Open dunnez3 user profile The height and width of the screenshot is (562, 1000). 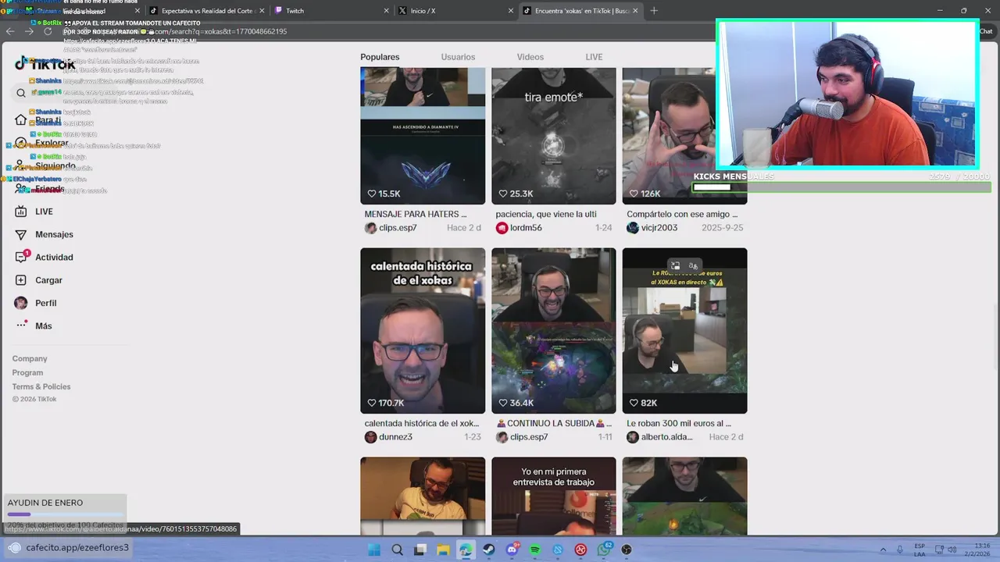(395, 437)
